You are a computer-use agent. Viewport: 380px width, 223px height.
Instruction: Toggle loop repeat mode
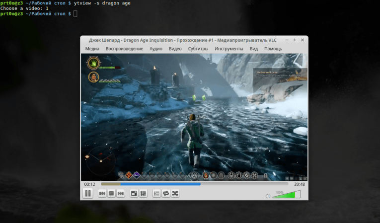point(166,193)
